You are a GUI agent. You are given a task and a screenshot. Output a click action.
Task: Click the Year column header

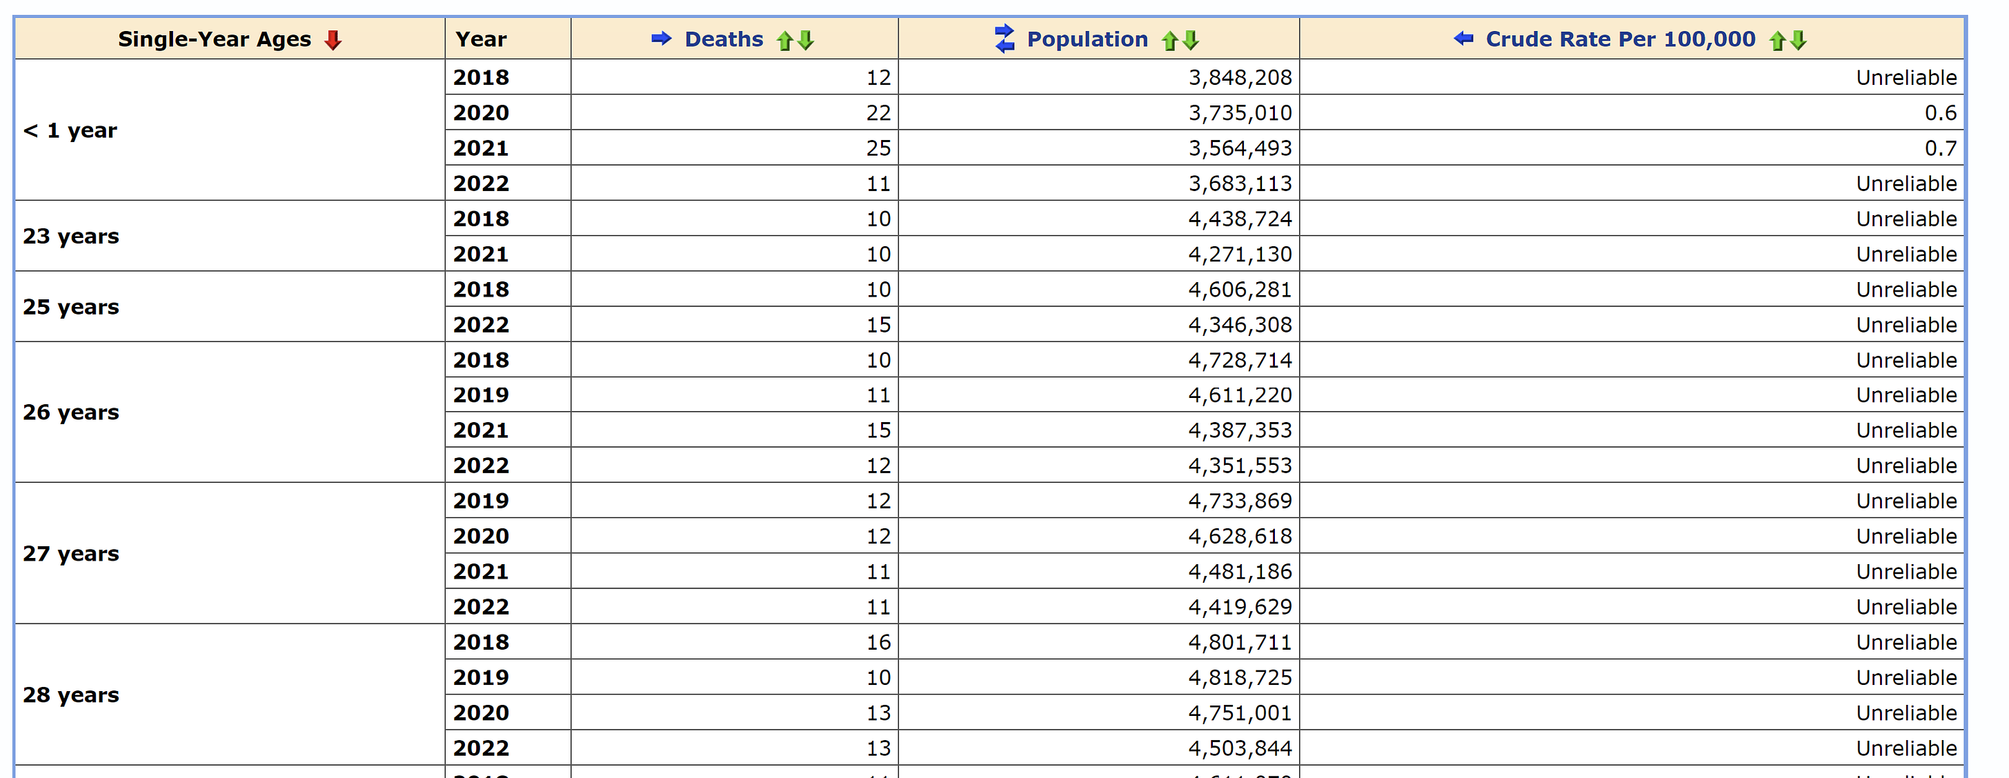tap(480, 39)
